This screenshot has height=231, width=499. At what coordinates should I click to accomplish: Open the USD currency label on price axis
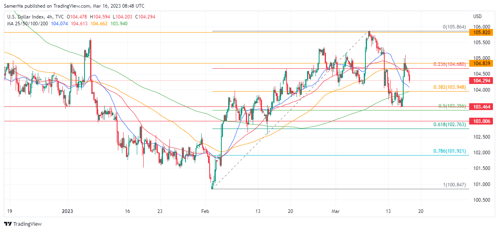[x=477, y=16]
